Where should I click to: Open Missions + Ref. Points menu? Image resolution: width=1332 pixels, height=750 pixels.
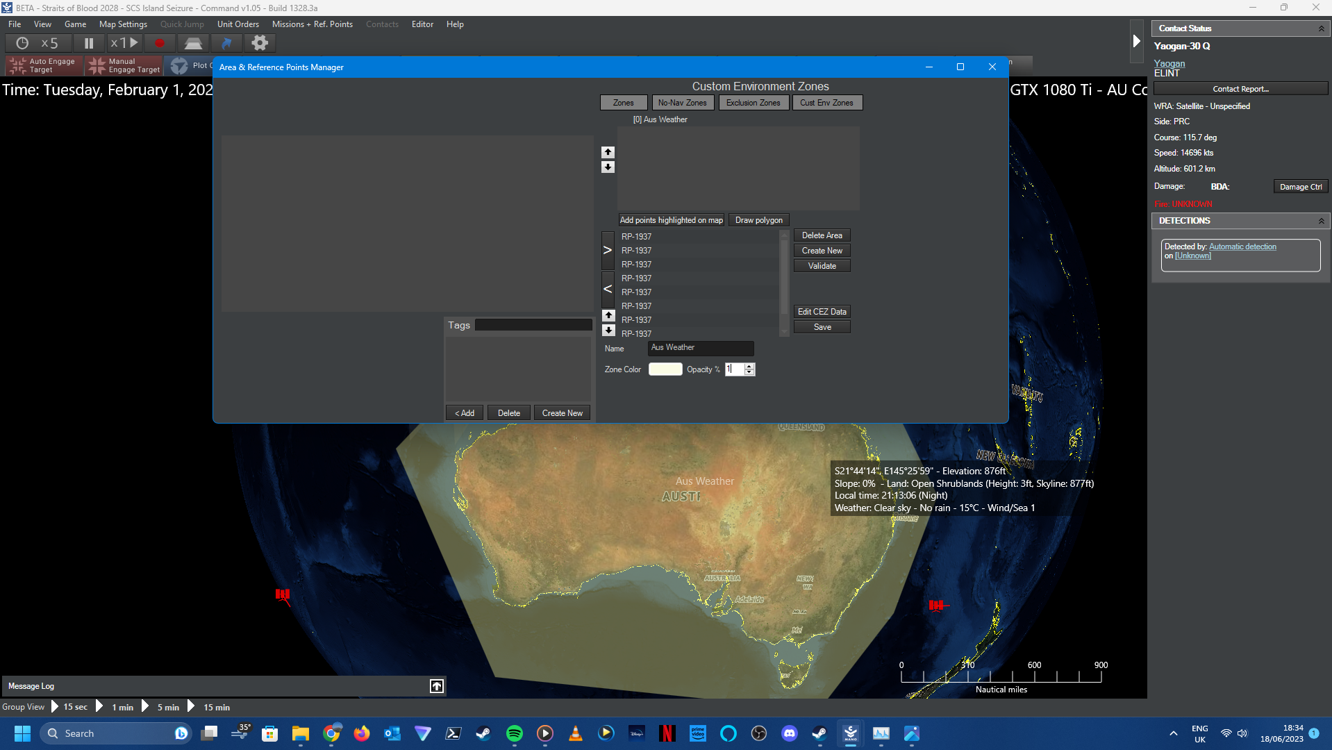coord(313,24)
